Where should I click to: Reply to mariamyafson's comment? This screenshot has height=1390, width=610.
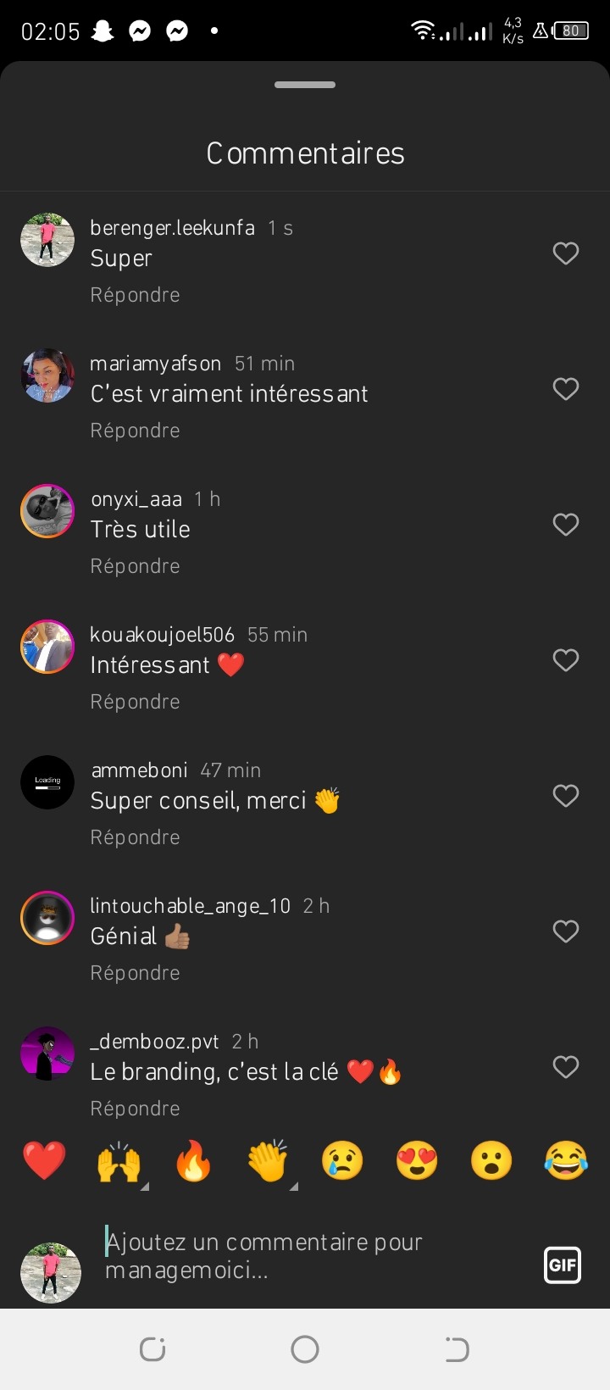tap(136, 431)
